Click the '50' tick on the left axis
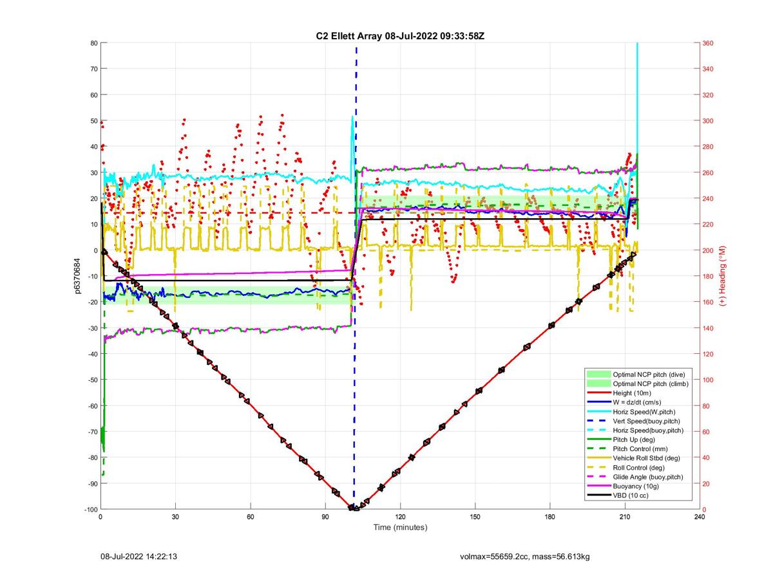 (93, 121)
